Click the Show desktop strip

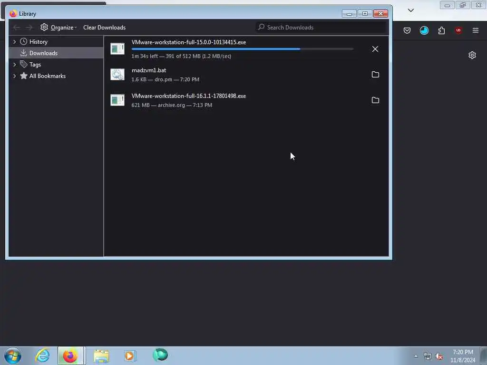coord(484,356)
